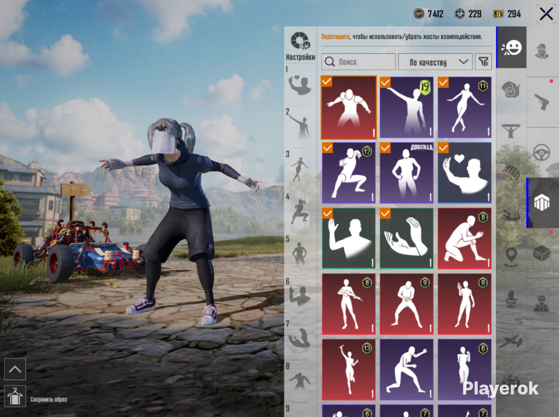The width and height of the screenshot is (559, 417).
Task: Expand the bottom-left up-arrow panel
Action: click(15, 369)
